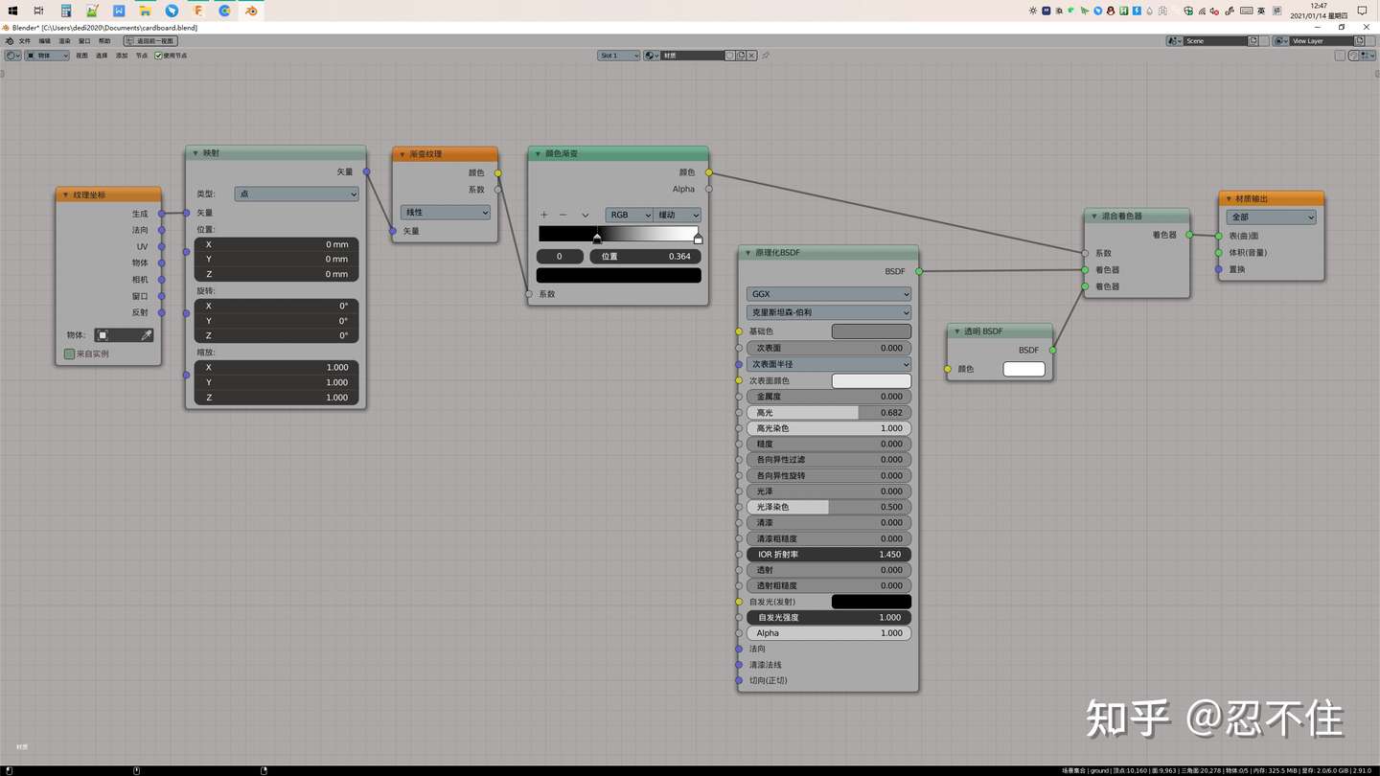Unlink the material with X icon
The image size is (1380, 776).
click(x=752, y=56)
